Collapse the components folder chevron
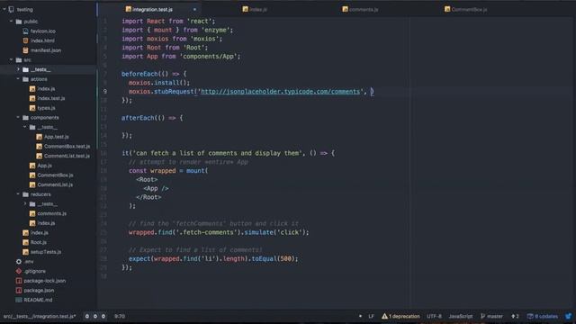This screenshot has width=576, height=324. pos(18,117)
